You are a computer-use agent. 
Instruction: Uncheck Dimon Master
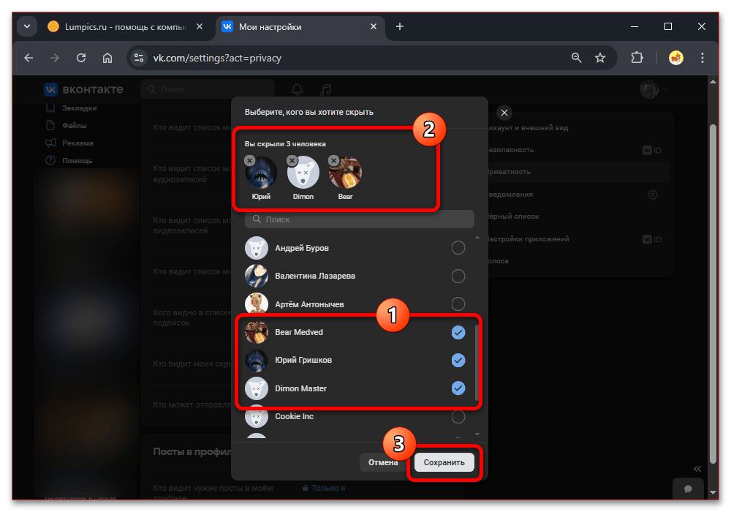458,388
